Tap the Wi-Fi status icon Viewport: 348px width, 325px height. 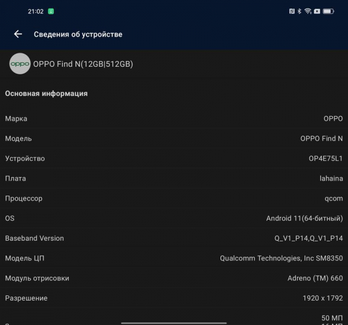click(x=308, y=11)
